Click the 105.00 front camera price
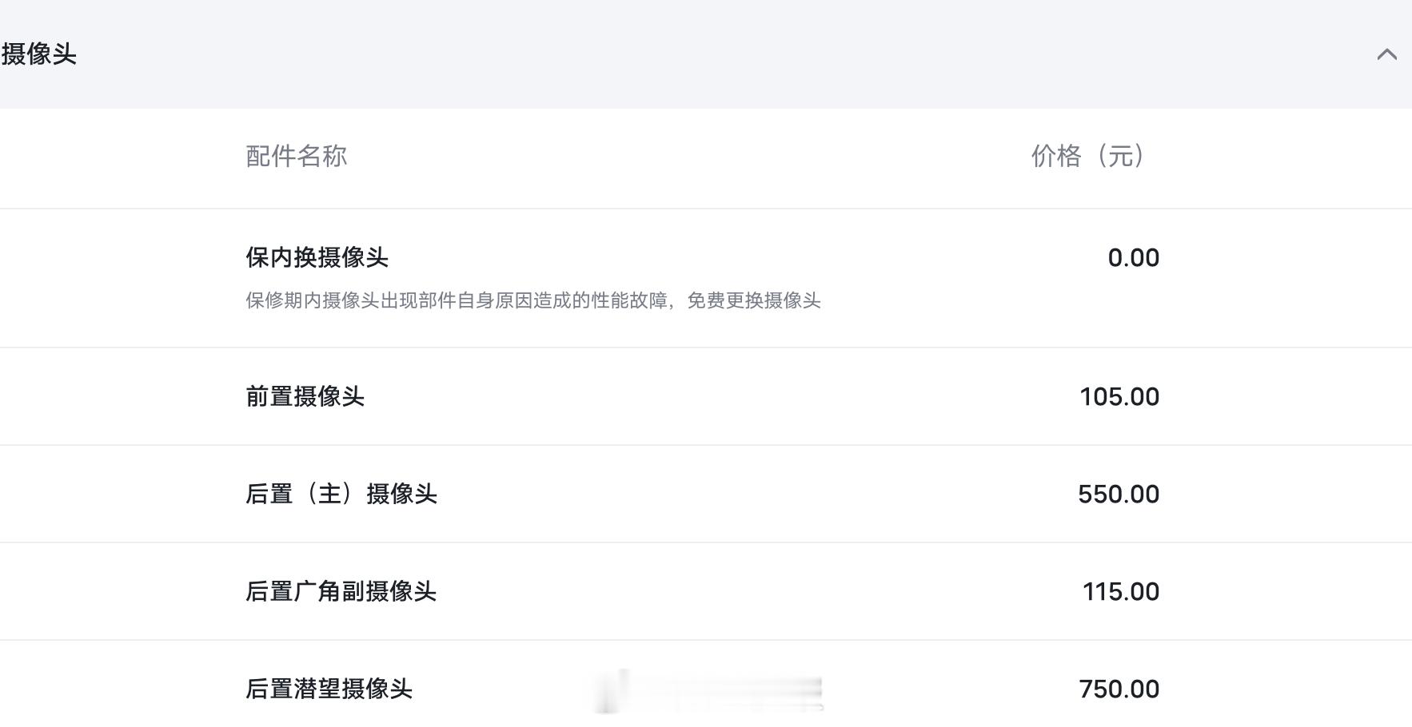The height and width of the screenshot is (727, 1412). [x=1119, y=397]
